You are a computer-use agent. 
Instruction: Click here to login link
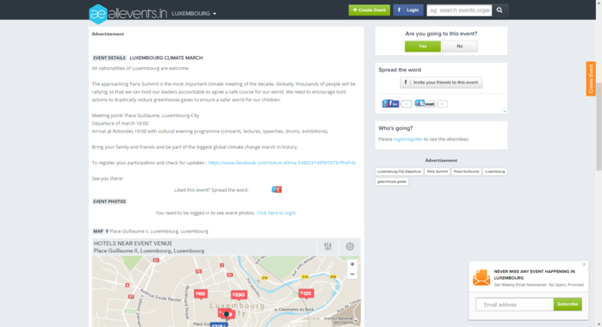tap(276, 213)
